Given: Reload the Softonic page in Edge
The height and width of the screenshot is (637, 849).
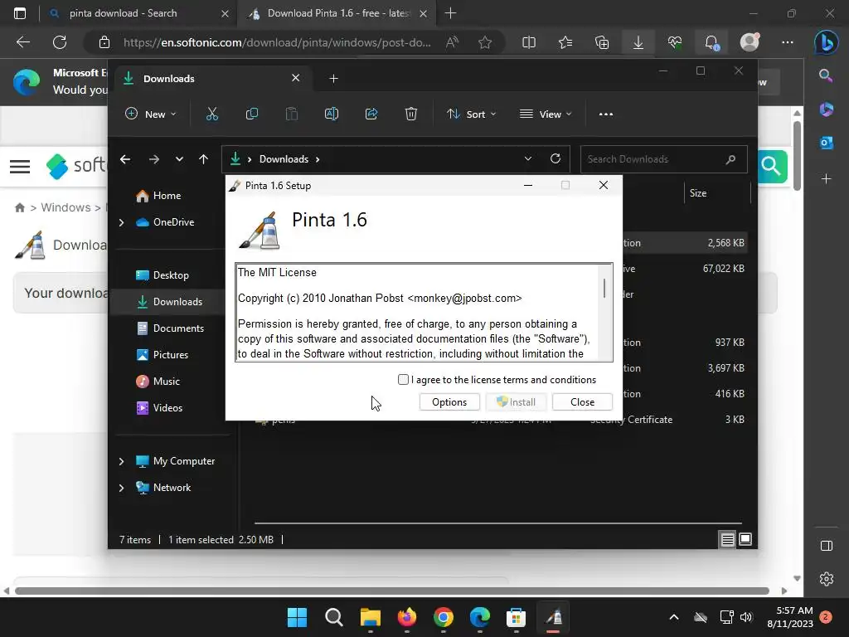Looking at the screenshot, I should click(x=60, y=42).
